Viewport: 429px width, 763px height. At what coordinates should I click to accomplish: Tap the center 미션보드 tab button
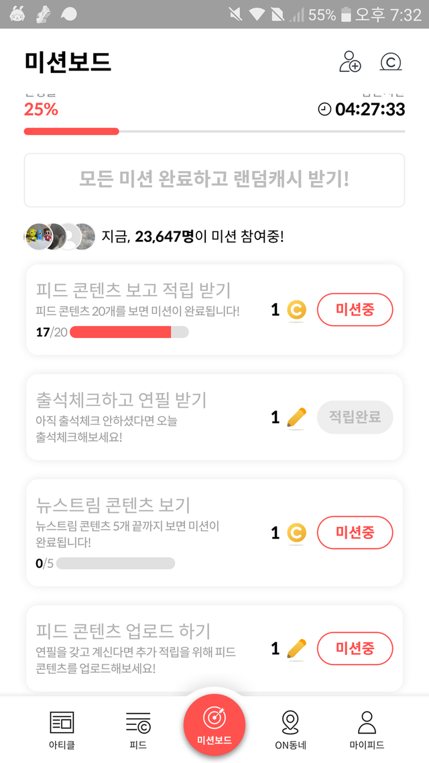214,724
